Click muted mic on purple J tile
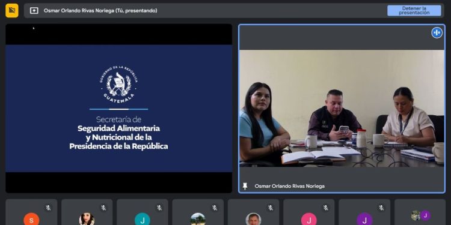The image size is (451, 225). pos(381,208)
